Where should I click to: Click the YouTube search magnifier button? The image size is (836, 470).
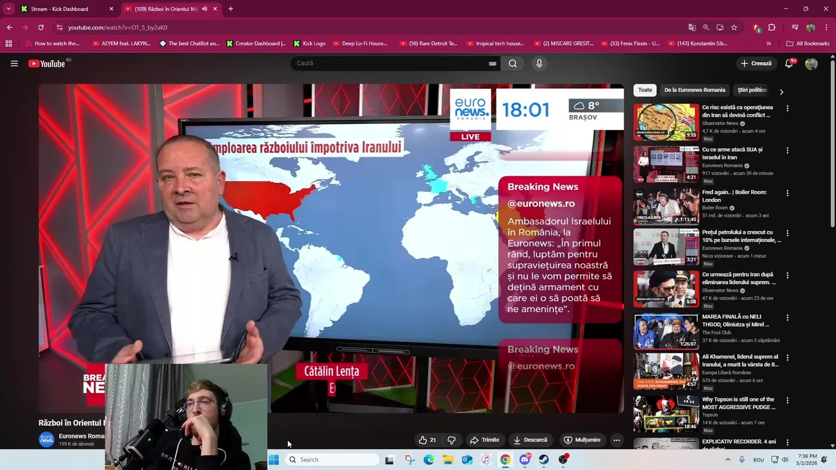click(513, 63)
